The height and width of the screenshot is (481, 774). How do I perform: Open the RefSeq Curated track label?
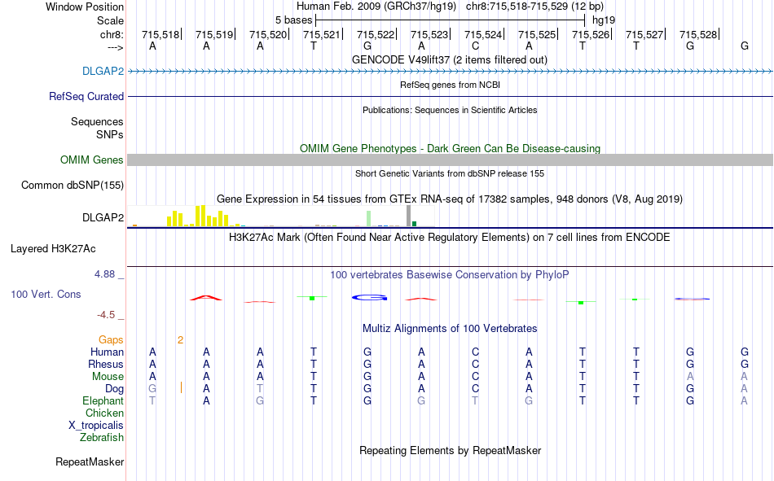tap(86, 96)
